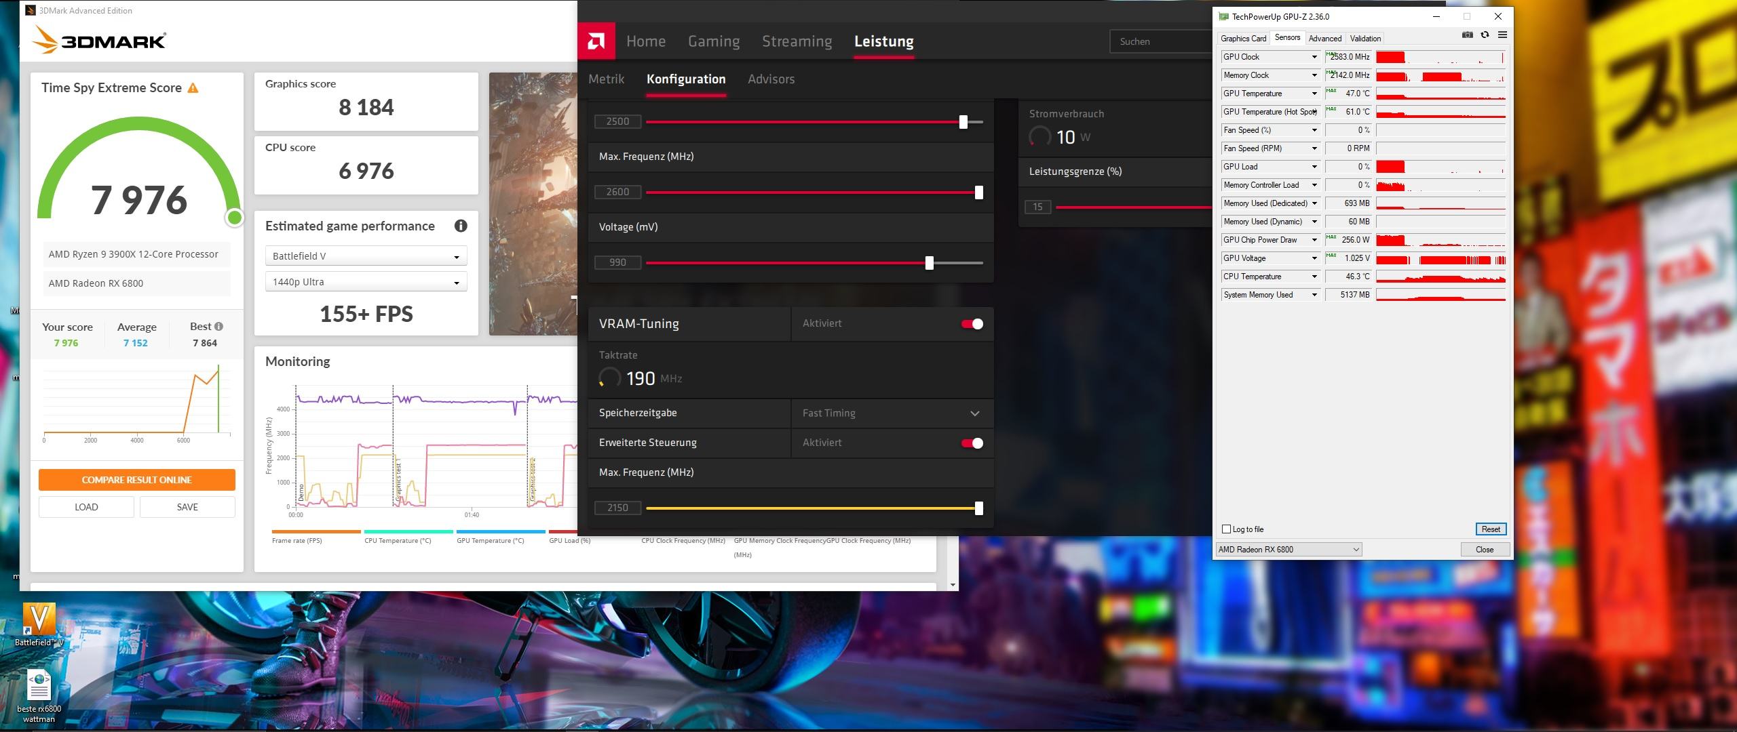Disable the VRAM-Tuning toggle
Image resolution: width=1737 pixels, height=732 pixels.
[x=972, y=324]
